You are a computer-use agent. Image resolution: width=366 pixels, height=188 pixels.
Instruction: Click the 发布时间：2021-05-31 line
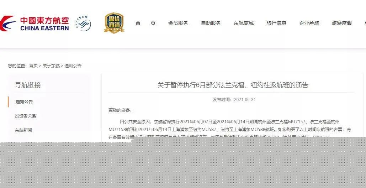[x=234, y=100]
